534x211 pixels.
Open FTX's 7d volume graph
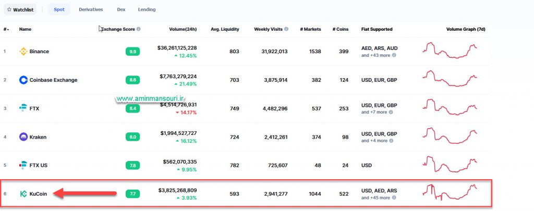pyautogui.click(x=450, y=107)
